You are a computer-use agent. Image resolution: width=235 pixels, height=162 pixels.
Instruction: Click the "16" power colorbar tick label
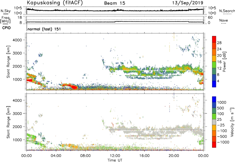click(219, 62)
